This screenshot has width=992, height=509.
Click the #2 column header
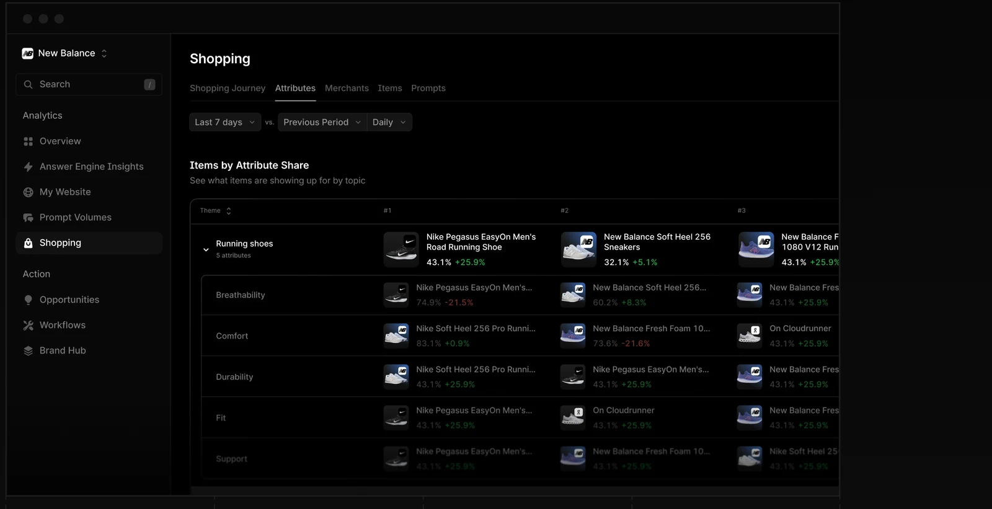click(564, 211)
